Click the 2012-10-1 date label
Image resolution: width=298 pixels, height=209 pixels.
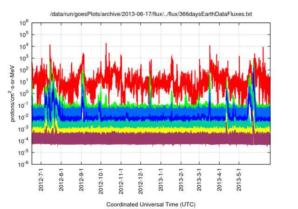pyautogui.click(x=101, y=181)
